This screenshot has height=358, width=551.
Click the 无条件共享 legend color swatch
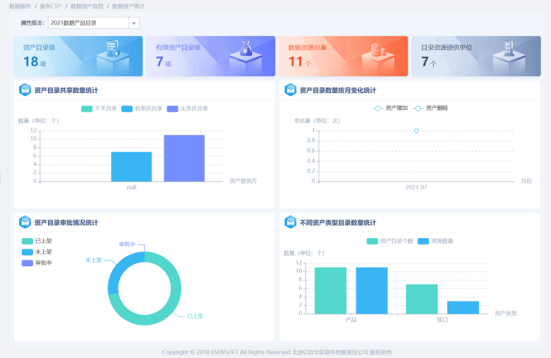pos(173,109)
